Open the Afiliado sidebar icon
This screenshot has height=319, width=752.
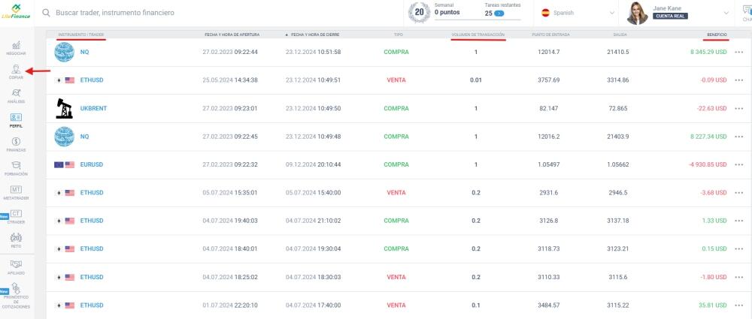coord(16,267)
